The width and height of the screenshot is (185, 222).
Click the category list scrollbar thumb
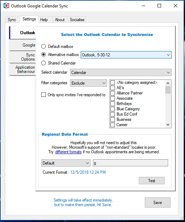coord(168,90)
